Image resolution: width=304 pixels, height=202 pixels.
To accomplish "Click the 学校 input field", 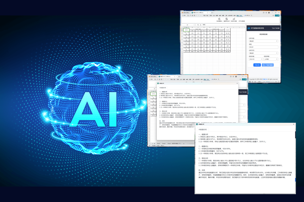I will pos(263,47).
